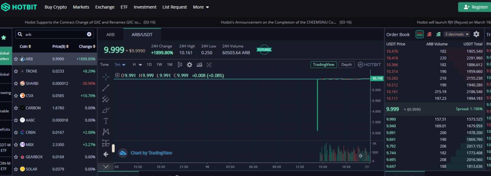The image size is (491, 176).
Task: Open chart indicators menu
Action: 199,65
